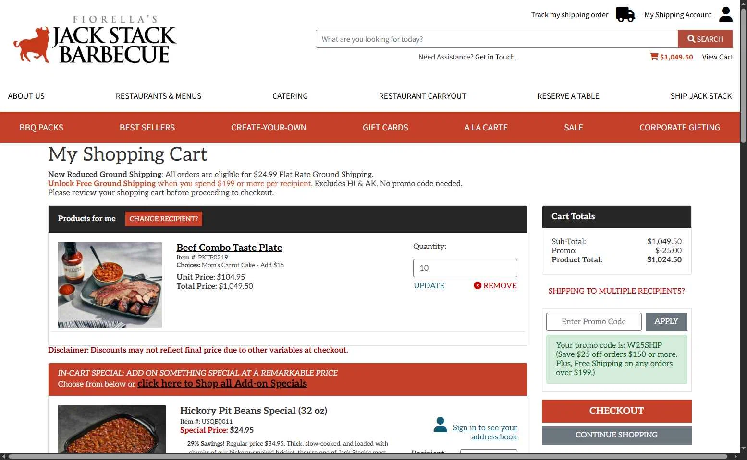Click Remove item link text
The width and height of the screenshot is (747, 460).
[x=500, y=285]
